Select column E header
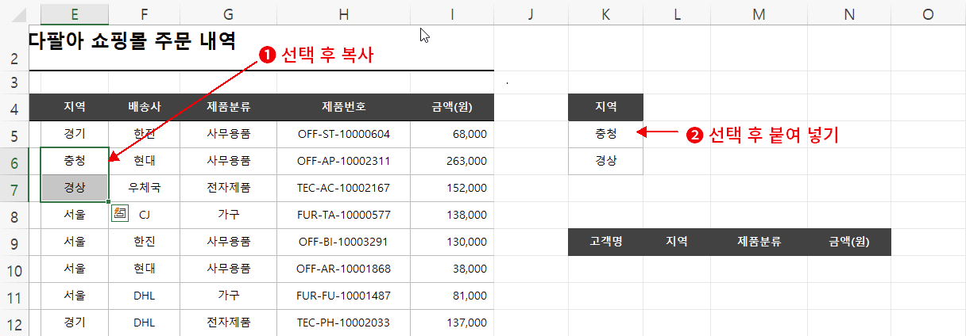This screenshot has height=336, width=966. 75,13
